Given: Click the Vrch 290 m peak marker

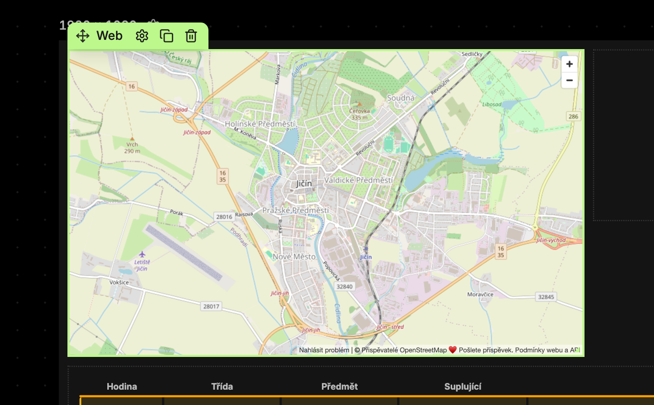Looking at the screenshot, I should coord(132,139).
